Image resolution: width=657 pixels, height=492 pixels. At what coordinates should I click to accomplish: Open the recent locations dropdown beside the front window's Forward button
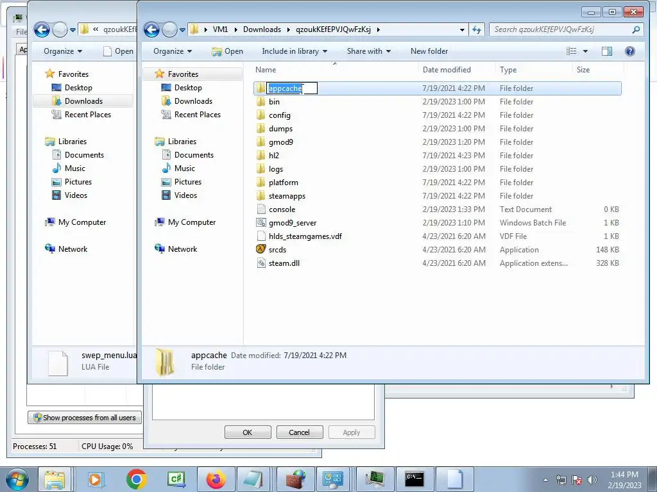point(182,29)
